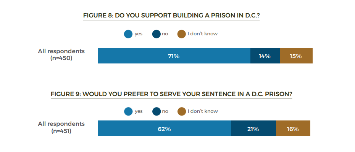355x152 pixels.
Task: Click Figure 8 'I don't know' legend circle
Action: [182, 34]
